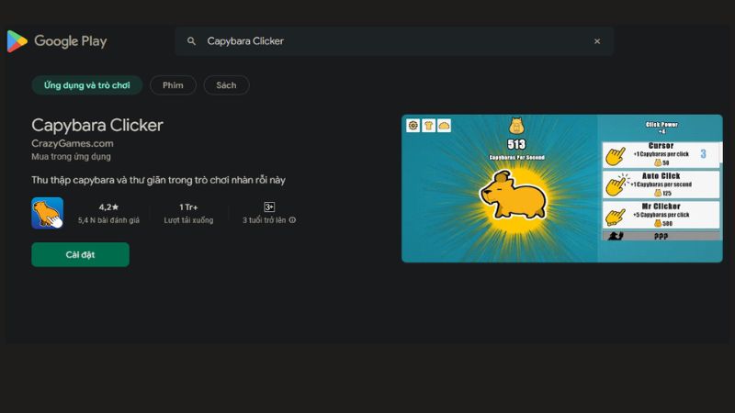Click the Capybara Clicker search field
This screenshot has width=735, height=413.
coord(394,41)
